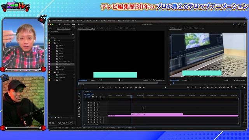This screenshot has width=249, height=140.
Task: Select the Rectangle tool
Action: [79, 111]
